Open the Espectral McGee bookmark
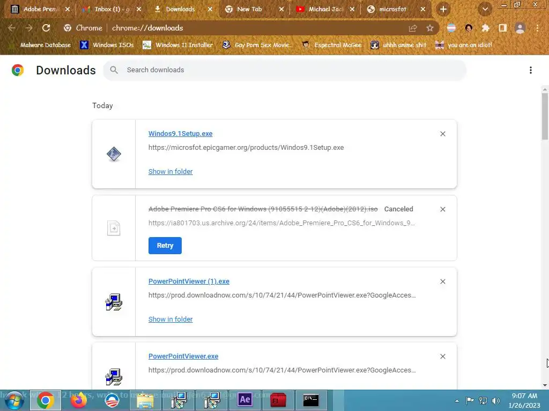Viewport: 549px width, 411px height. click(332, 45)
